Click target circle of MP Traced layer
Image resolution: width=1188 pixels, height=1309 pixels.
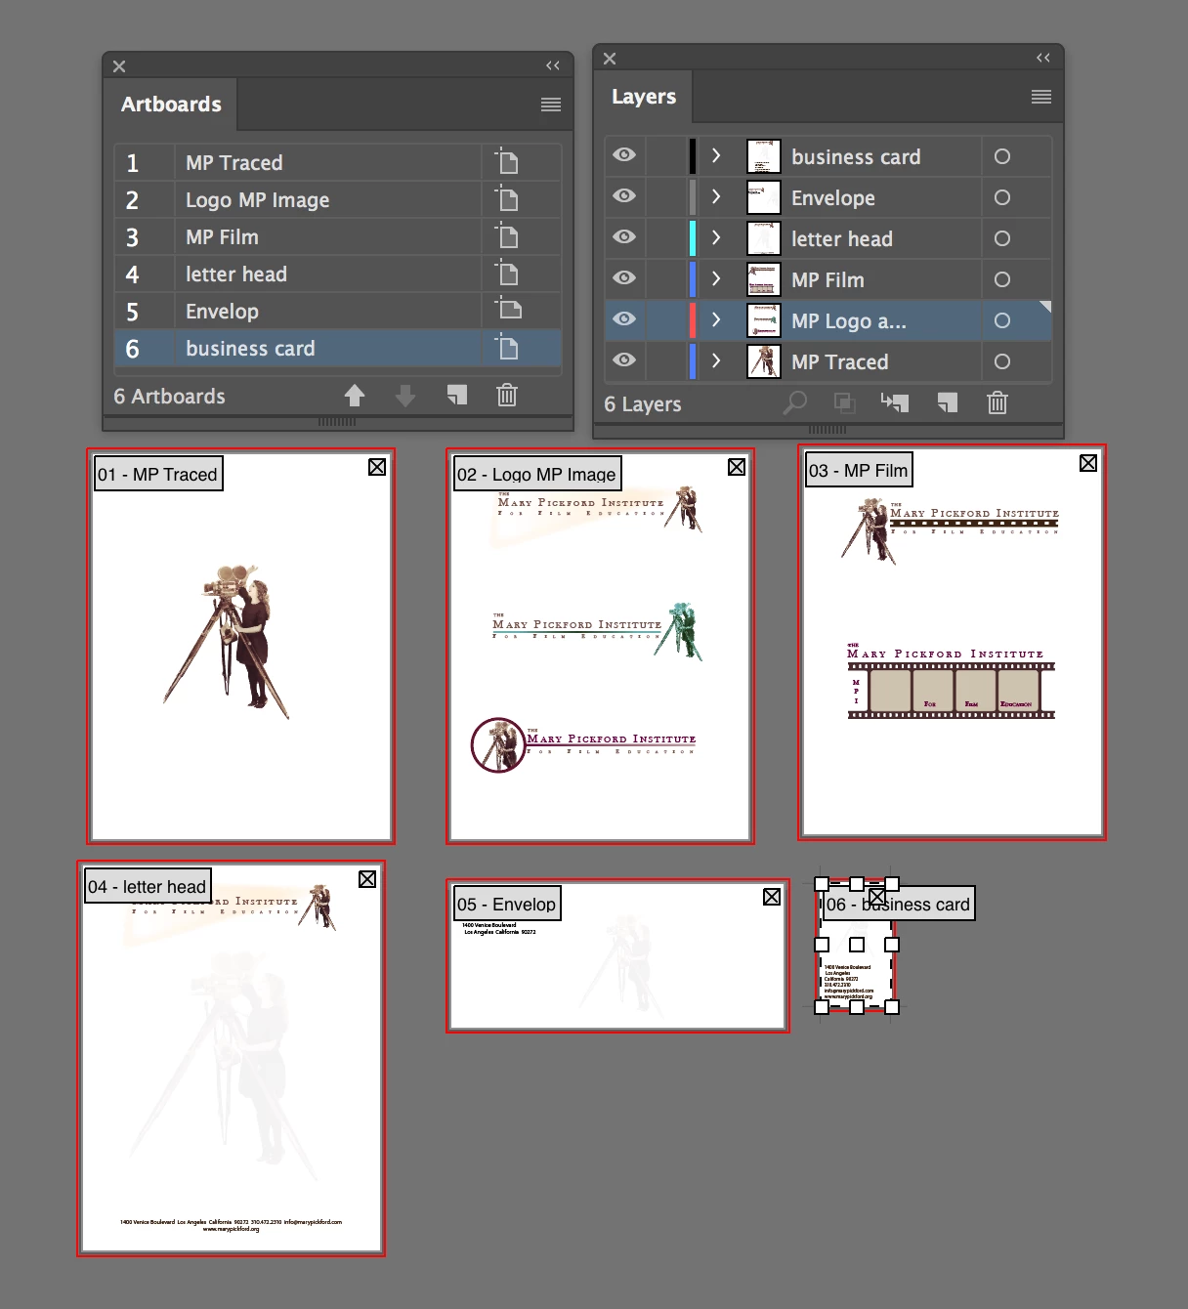tap(1002, 361)
